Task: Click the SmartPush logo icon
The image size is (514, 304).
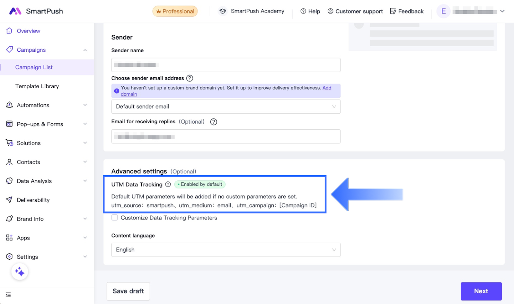Action: [x=15, y=11]
